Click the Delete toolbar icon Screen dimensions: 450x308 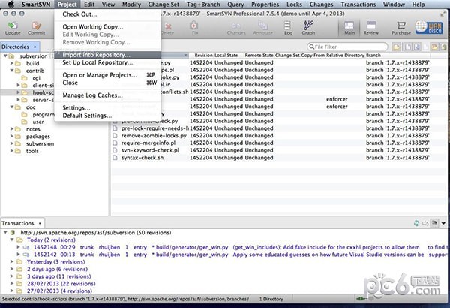pyautogui.click(x=167, y=28)
